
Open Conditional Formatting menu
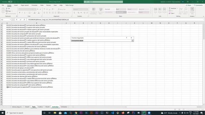coord(94,11)
